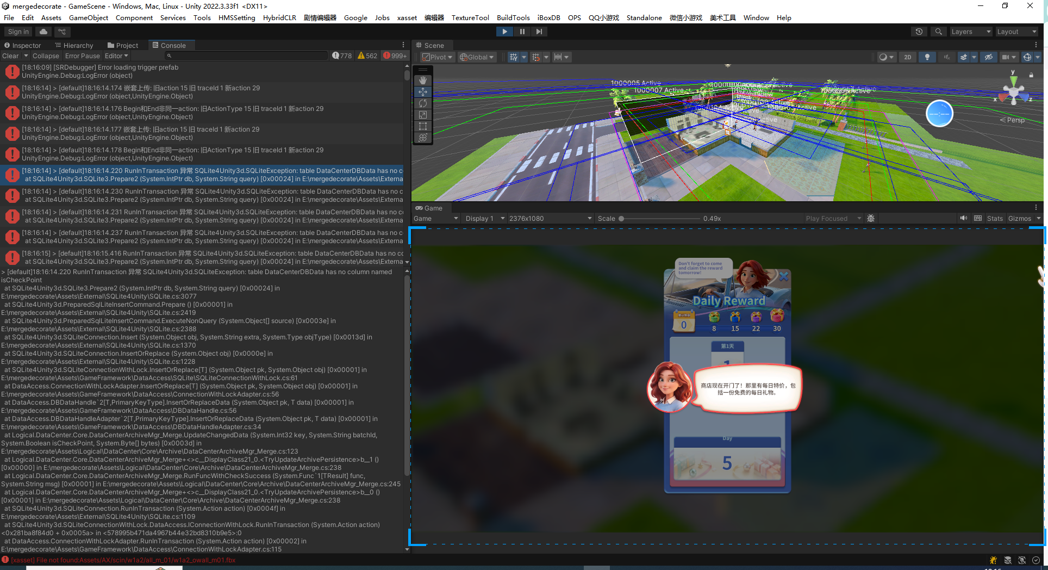Screen dimensions: 1048x570
Task: Open the 2376x1080 resolution dropdown
Action: pos(550,219)
